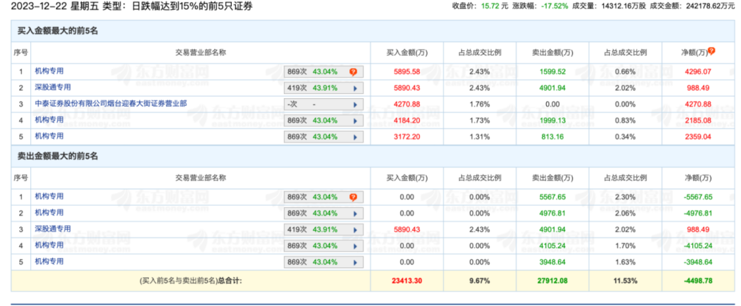Click the blue arrow in buy-side 深股通专用 row
741x306 pixels.
[355, 88]
